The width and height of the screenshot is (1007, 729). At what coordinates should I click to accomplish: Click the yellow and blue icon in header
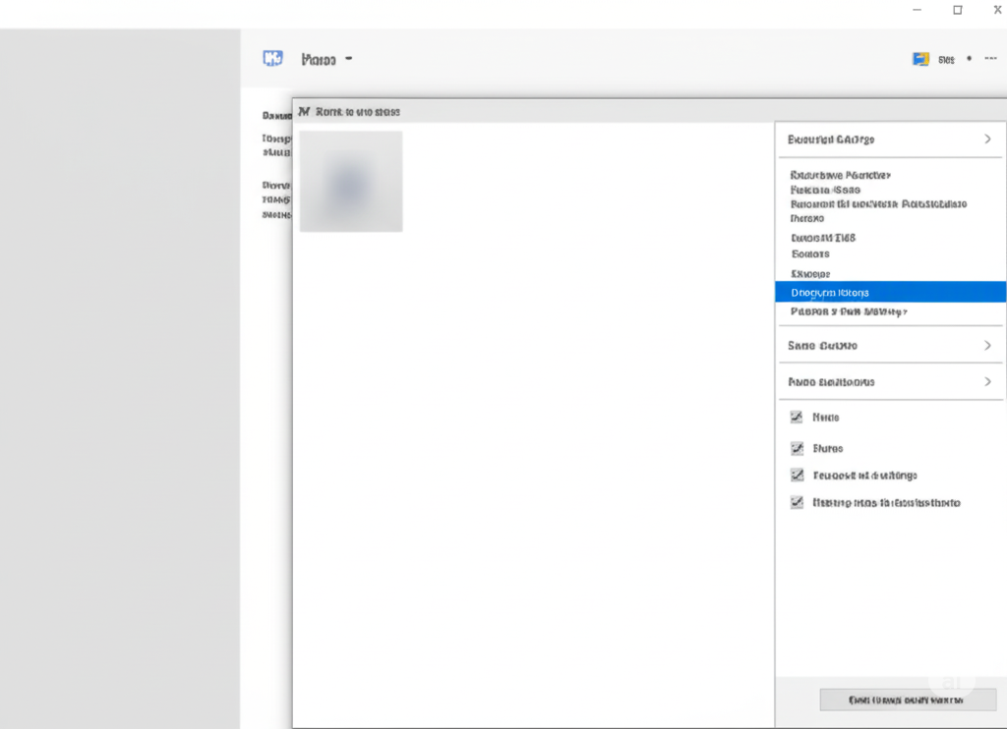(x=920, y=59)
